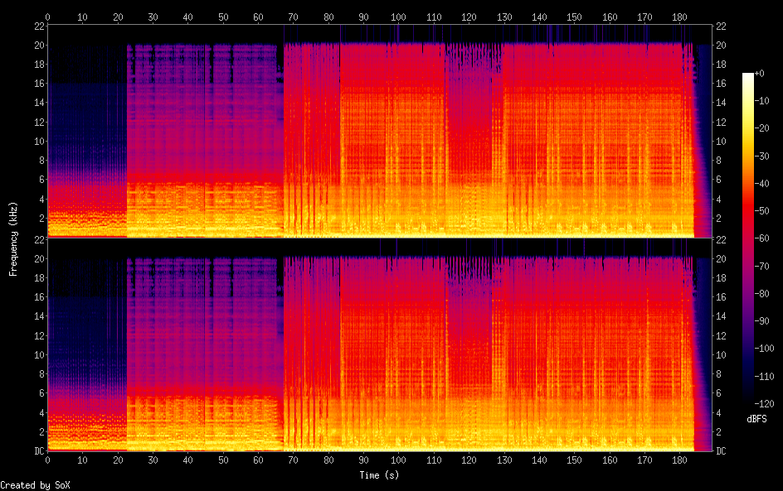Click the "180" tick on the bottom time axis
The image size is (783, 491).
(x=680, y=460)
